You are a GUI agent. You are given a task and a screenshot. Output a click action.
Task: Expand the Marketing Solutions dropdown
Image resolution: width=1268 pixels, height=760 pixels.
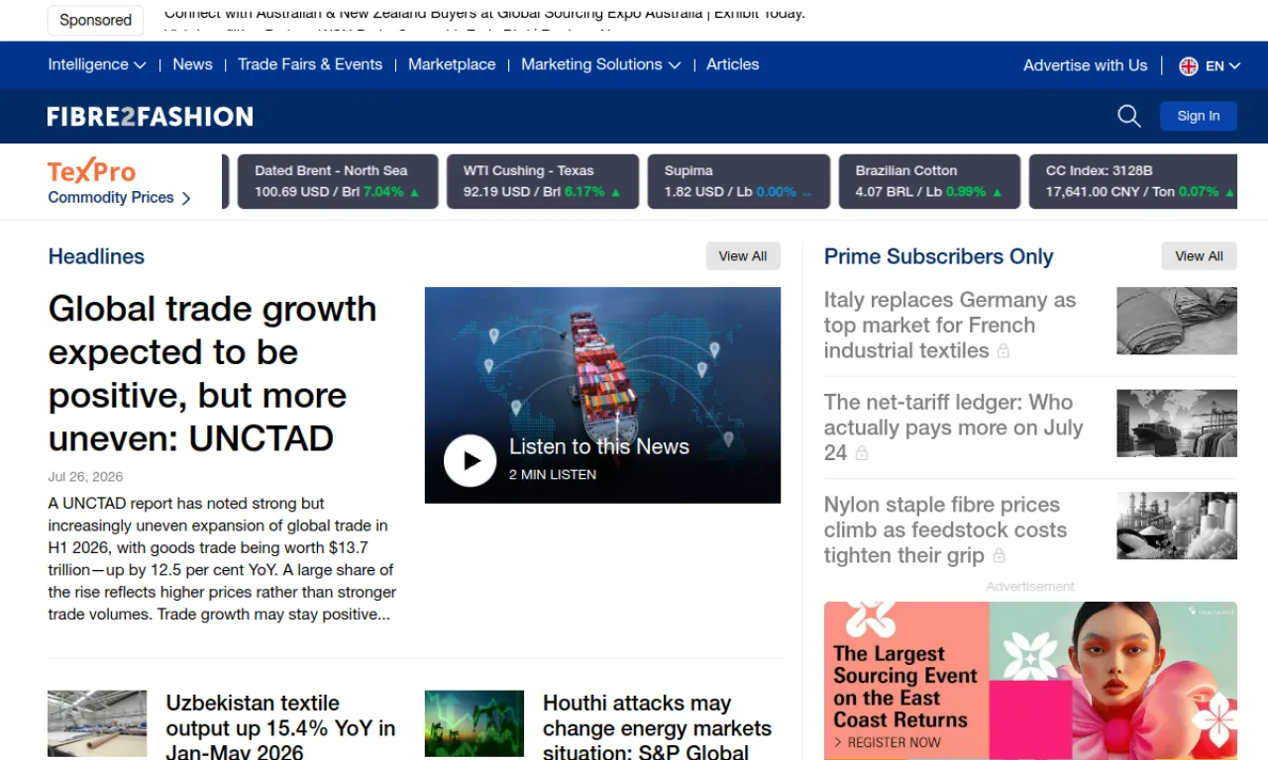pyautogui.click(x=601, y=64)
